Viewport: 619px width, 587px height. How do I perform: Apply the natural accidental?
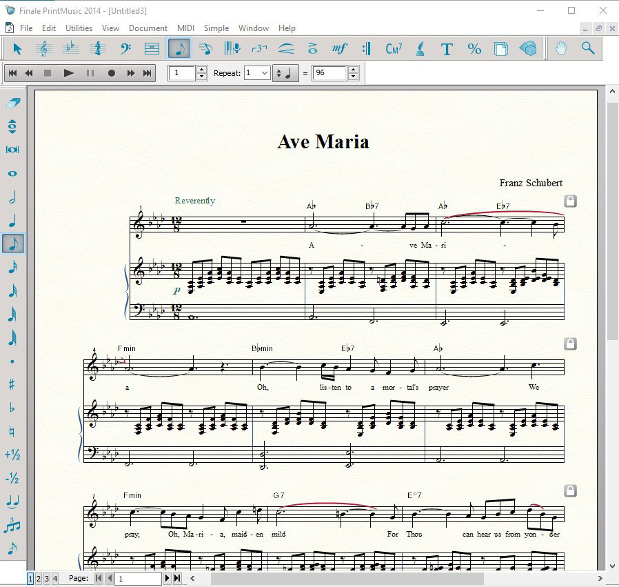13,431
